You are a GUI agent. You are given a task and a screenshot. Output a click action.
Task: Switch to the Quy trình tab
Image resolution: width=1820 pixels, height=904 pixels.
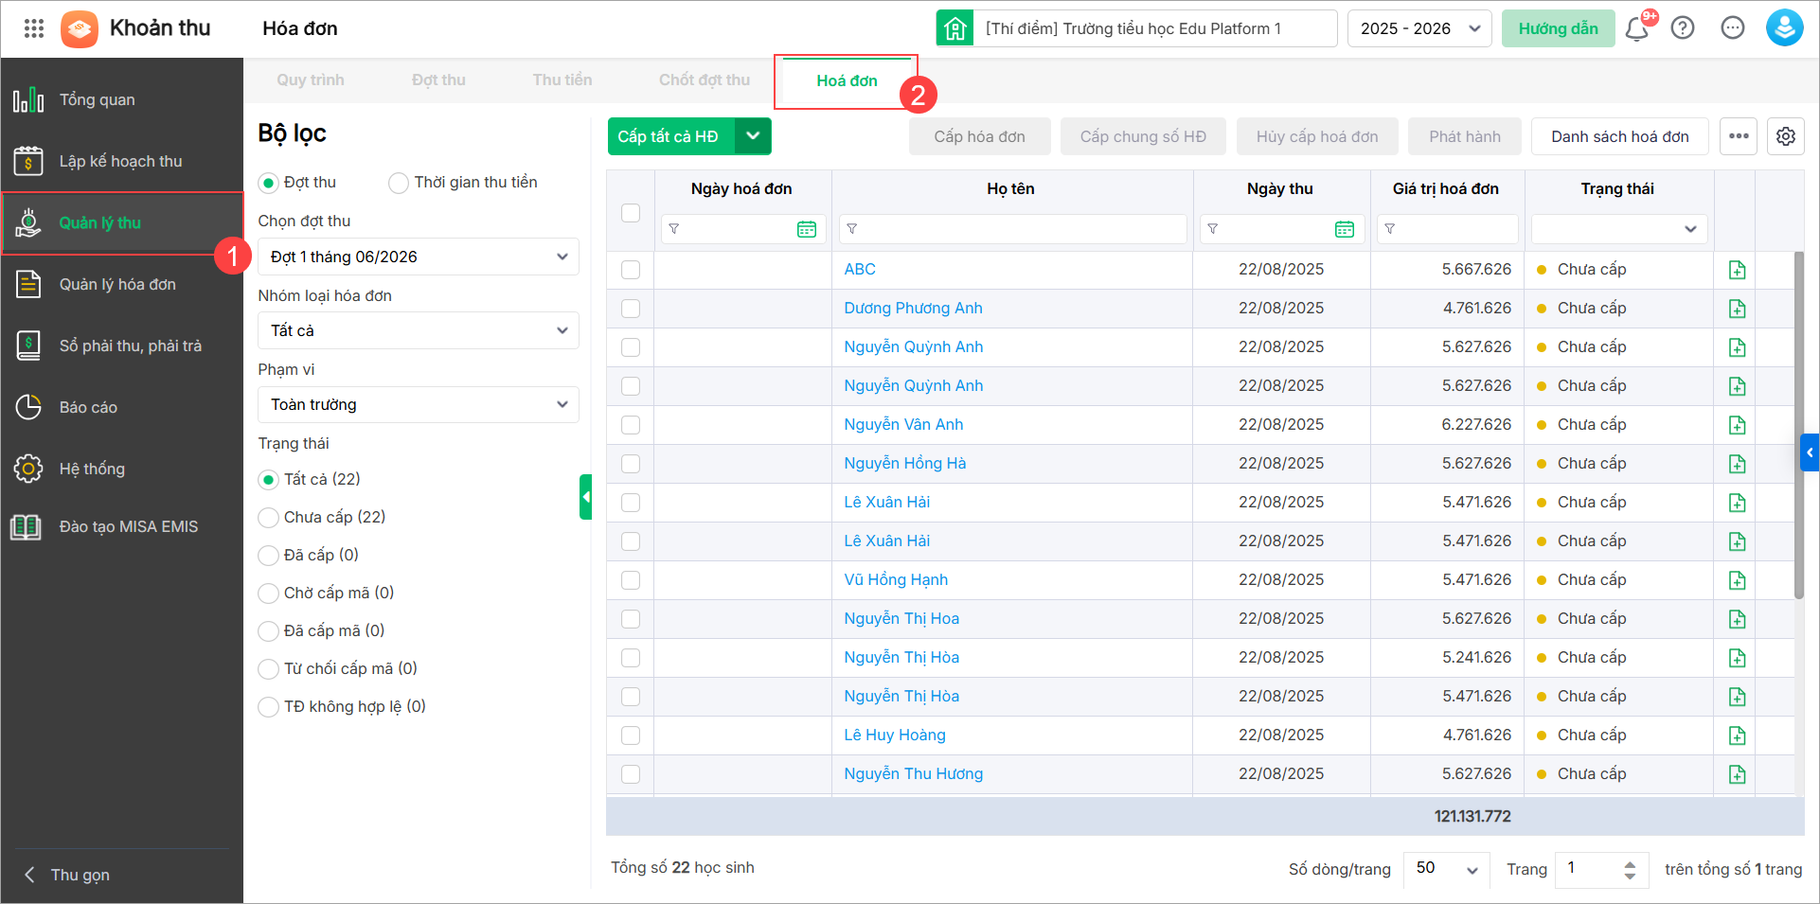(x=311, y=80)
